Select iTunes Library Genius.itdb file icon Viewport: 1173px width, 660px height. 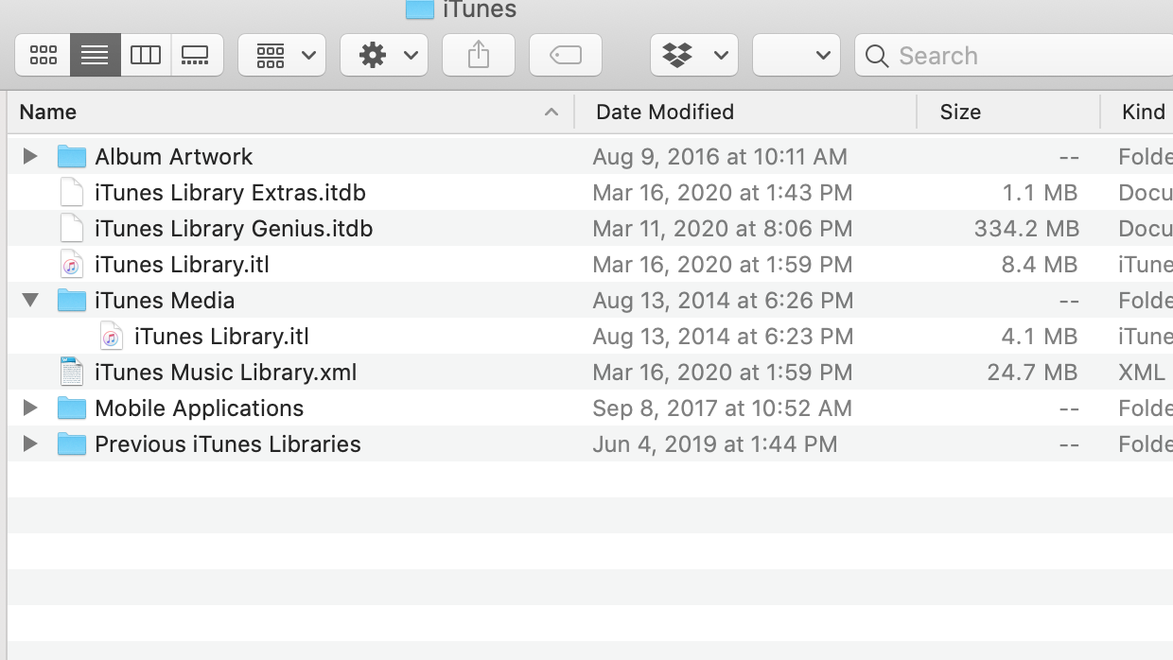pos(72,228)
